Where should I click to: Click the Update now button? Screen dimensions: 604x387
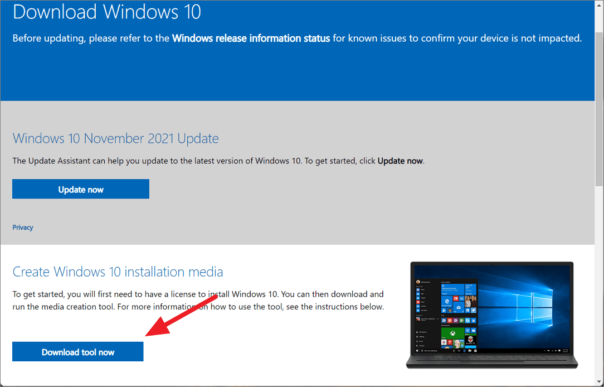(x=80, y=189)
